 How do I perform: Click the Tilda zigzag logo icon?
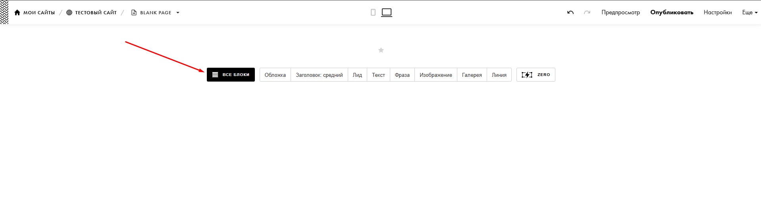4,12
